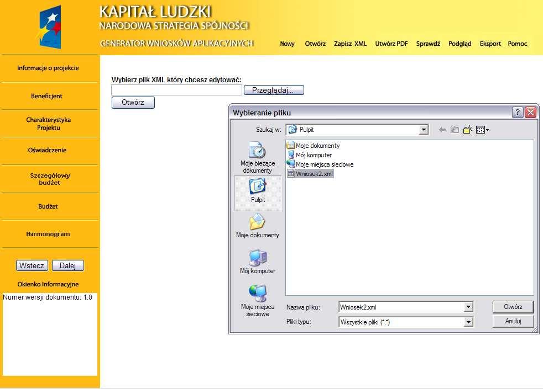Open Moje dokumenty in the places bar

click(258, 226)
